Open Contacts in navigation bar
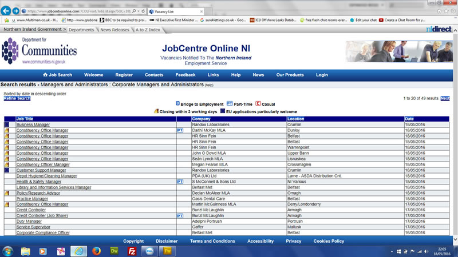This screenshot has height=257, width=458. click(x=154, y=75)
